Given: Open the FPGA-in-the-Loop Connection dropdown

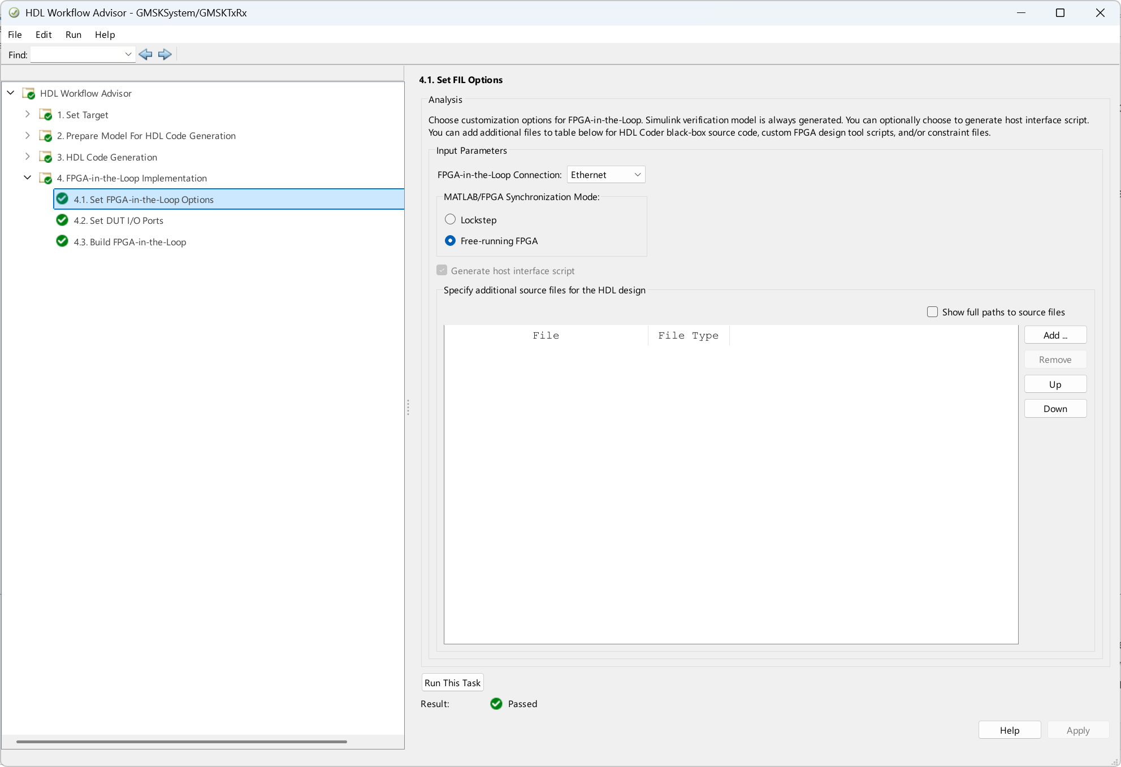Looking at the screenshot, I should point(606,175).
